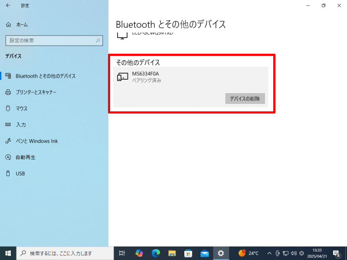
Task: Launch Microsoft Edge from the taskbar
Action: point(156,253)
